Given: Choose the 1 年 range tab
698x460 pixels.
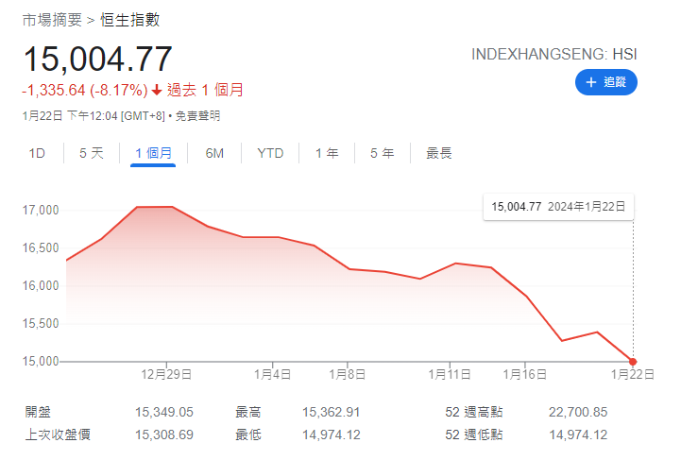Looking at the screenshot, I should pyautogui.click(x=327, y=153).
